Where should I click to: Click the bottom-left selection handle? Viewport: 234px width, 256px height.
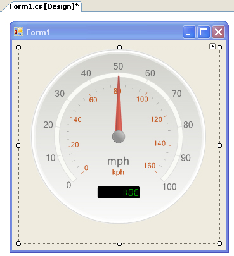click(18, 244)
